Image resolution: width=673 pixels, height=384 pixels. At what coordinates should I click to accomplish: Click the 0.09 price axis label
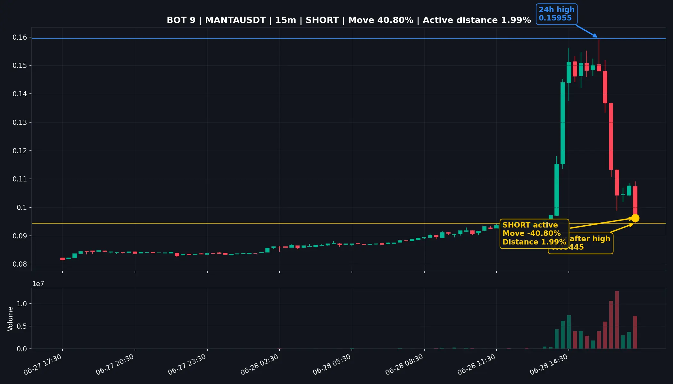pos(20,236)
